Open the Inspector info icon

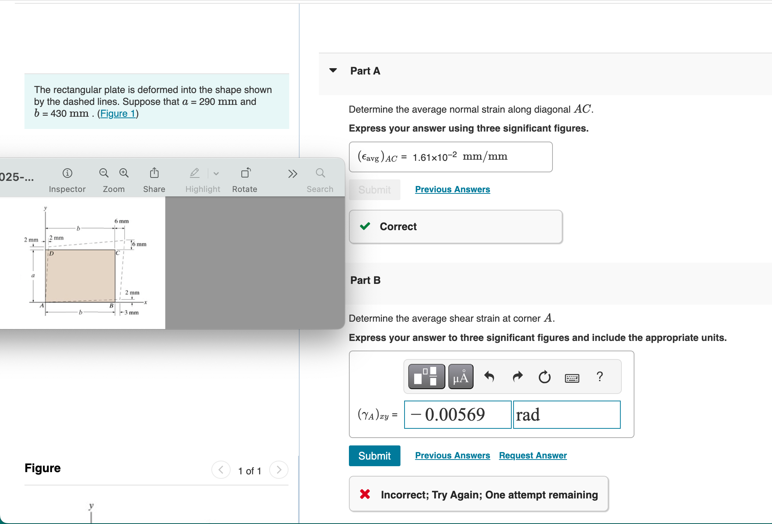pyautogui.click(x=67, y=173)
